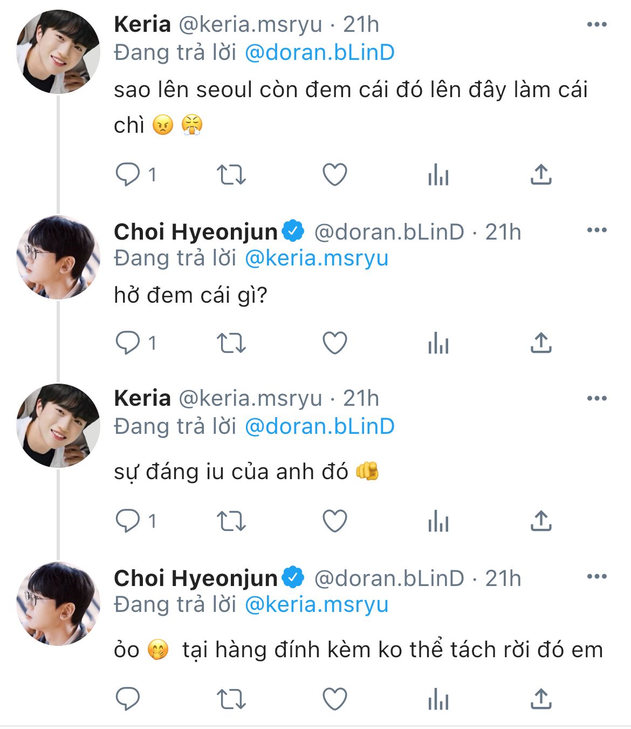Like Keria's "sự đáng iu của anh đó" tweet
The height and width of the screenshot is (729, 631).
(334, 521)
